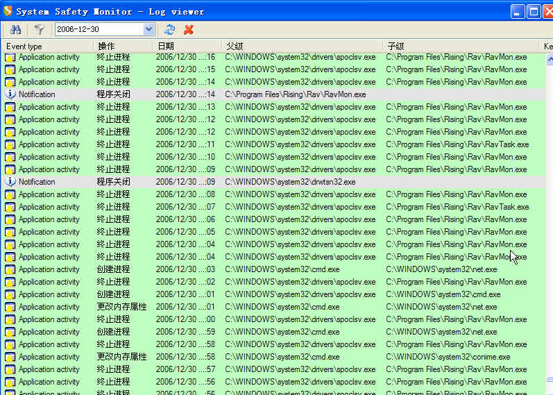Click the icon of the row timestamped :57
The image size is (553, 395).
point(10,369)
